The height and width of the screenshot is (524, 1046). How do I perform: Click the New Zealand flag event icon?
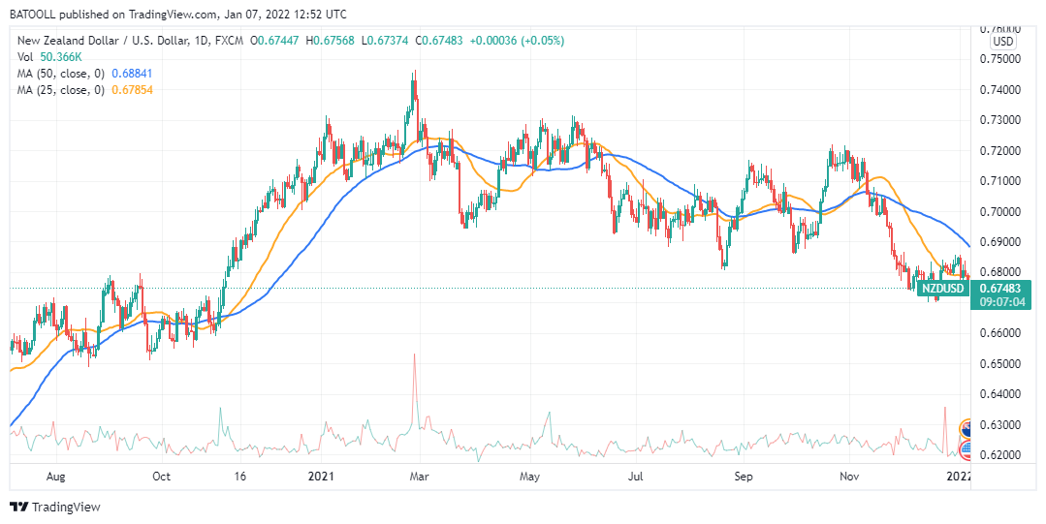click(x=966, y=427)
